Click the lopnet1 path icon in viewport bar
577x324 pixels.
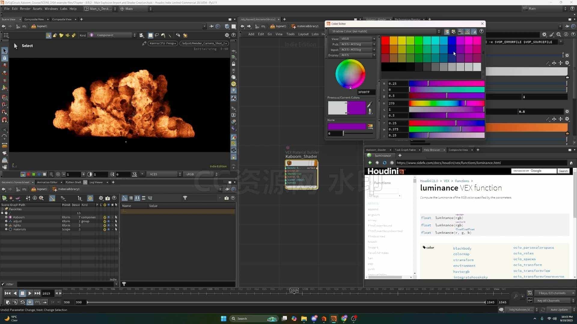click(x=34, y=26)
